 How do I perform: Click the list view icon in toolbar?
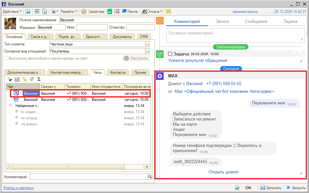point(117,11)
